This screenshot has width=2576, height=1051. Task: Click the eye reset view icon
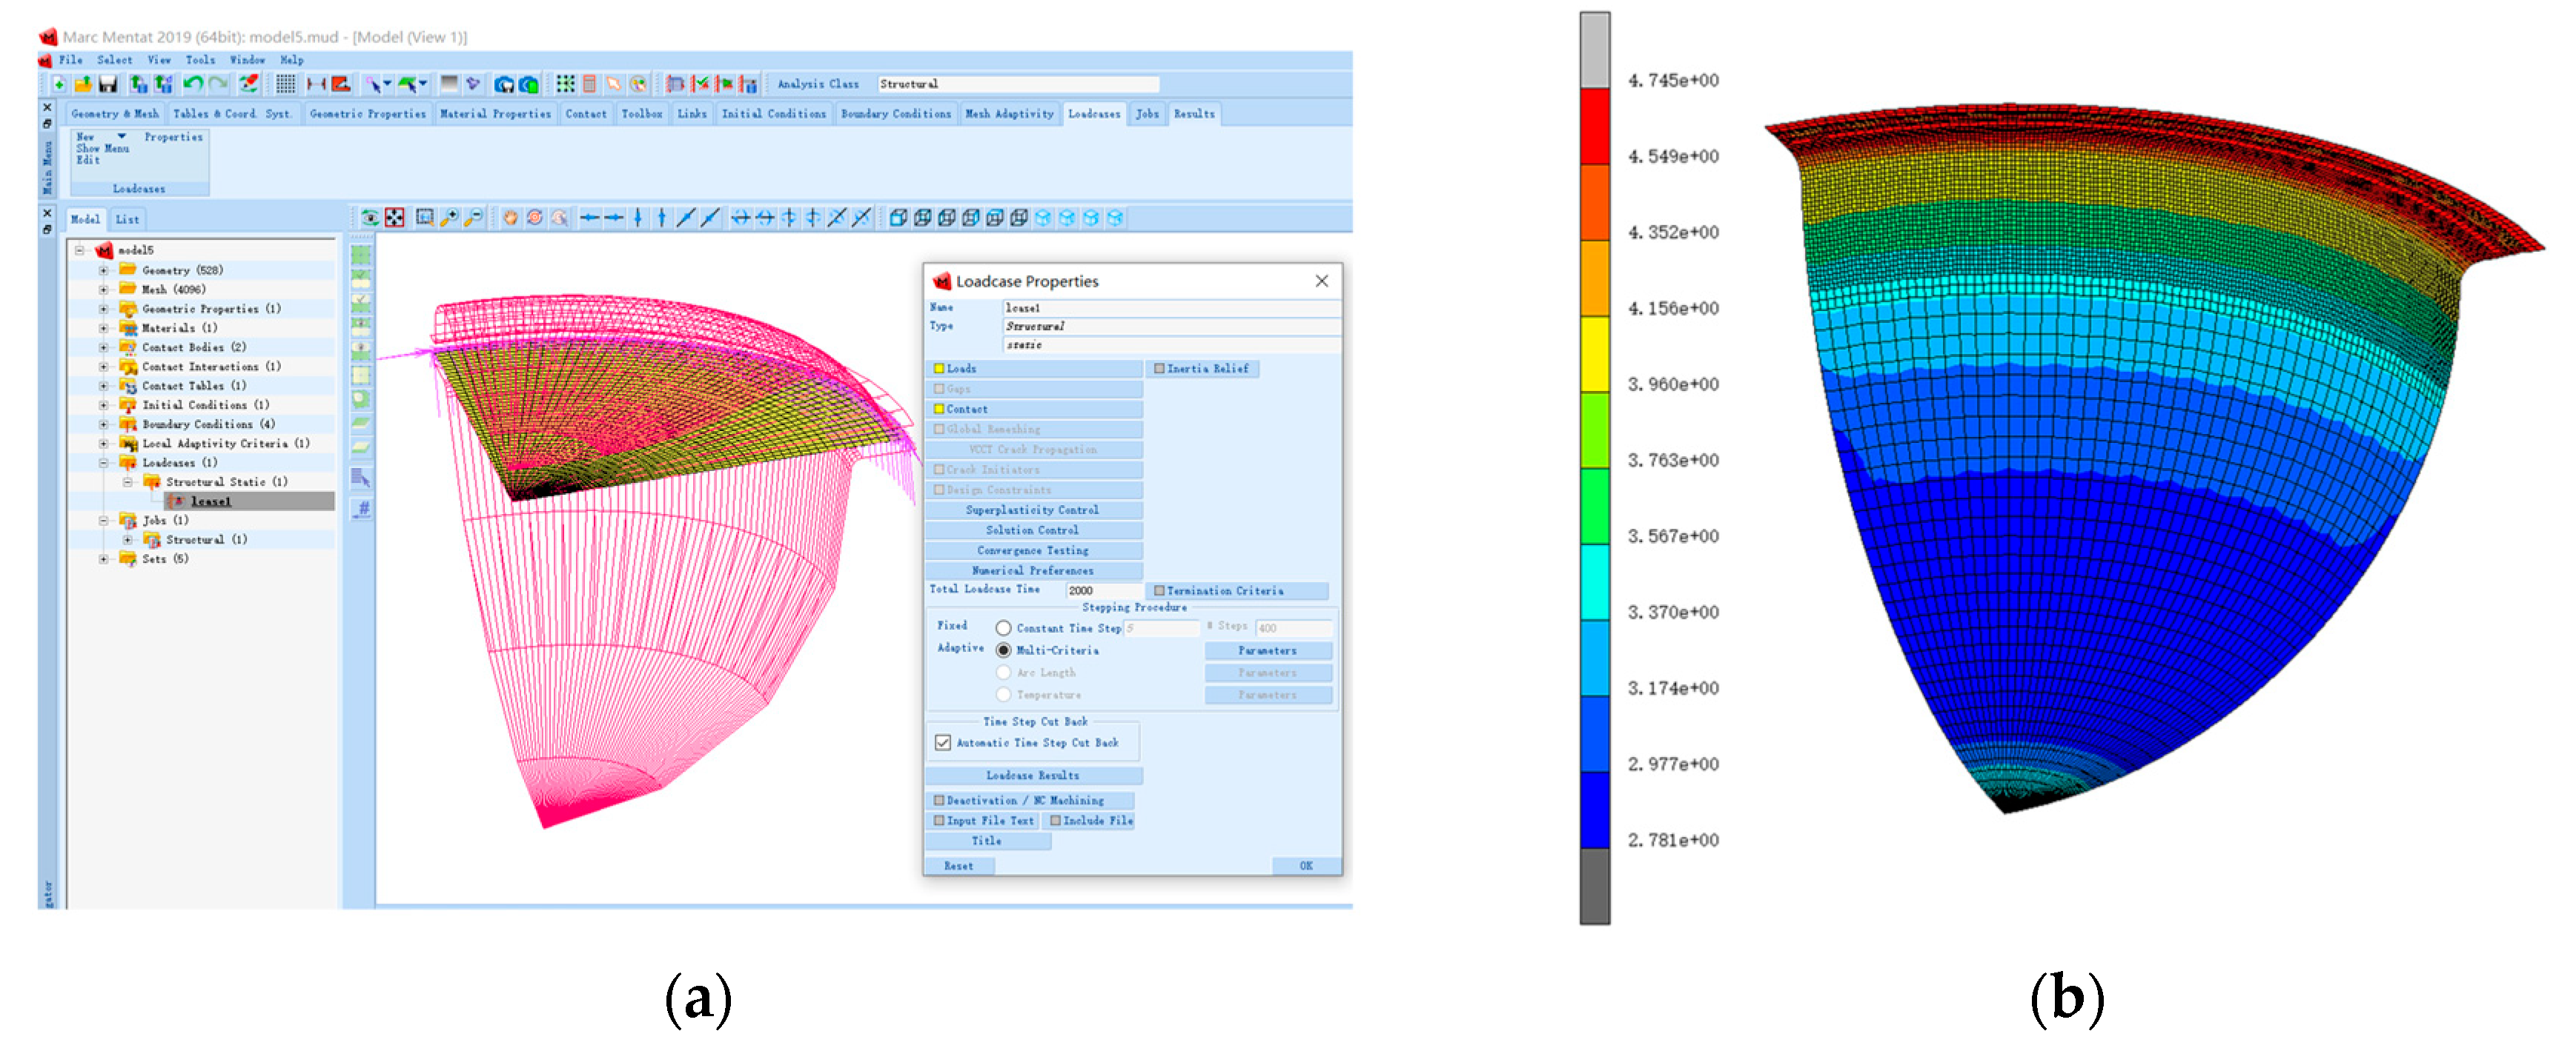(x=369, y=218)
